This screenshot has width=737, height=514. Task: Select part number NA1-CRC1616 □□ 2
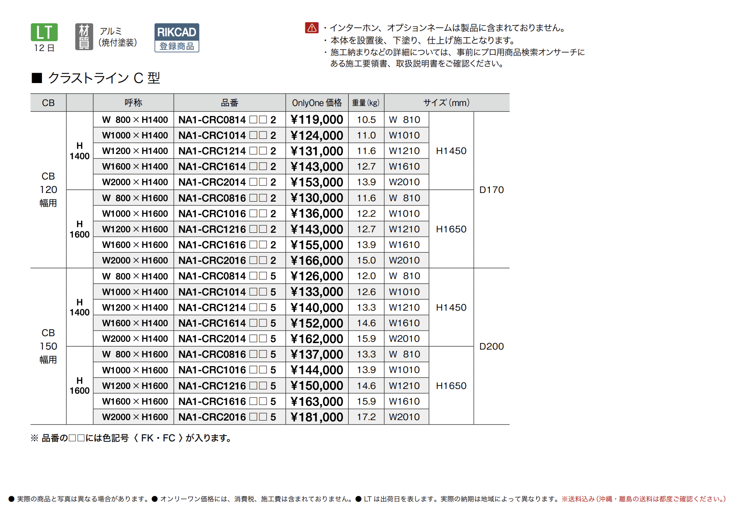coord(227,245)
